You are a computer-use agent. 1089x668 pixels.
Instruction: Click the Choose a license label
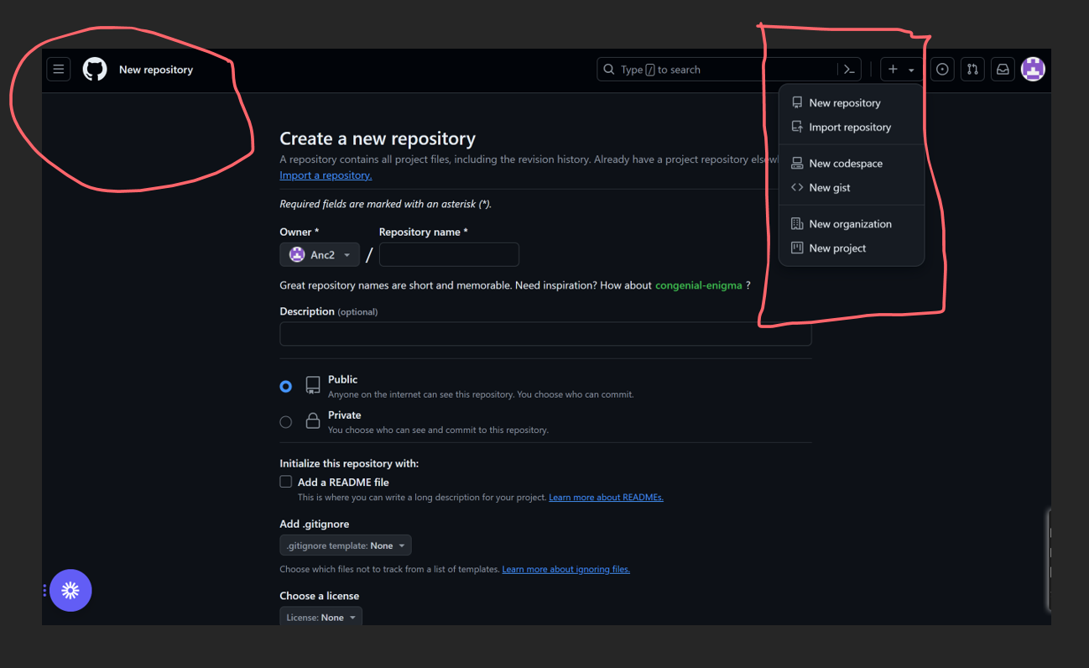[320, 596]
